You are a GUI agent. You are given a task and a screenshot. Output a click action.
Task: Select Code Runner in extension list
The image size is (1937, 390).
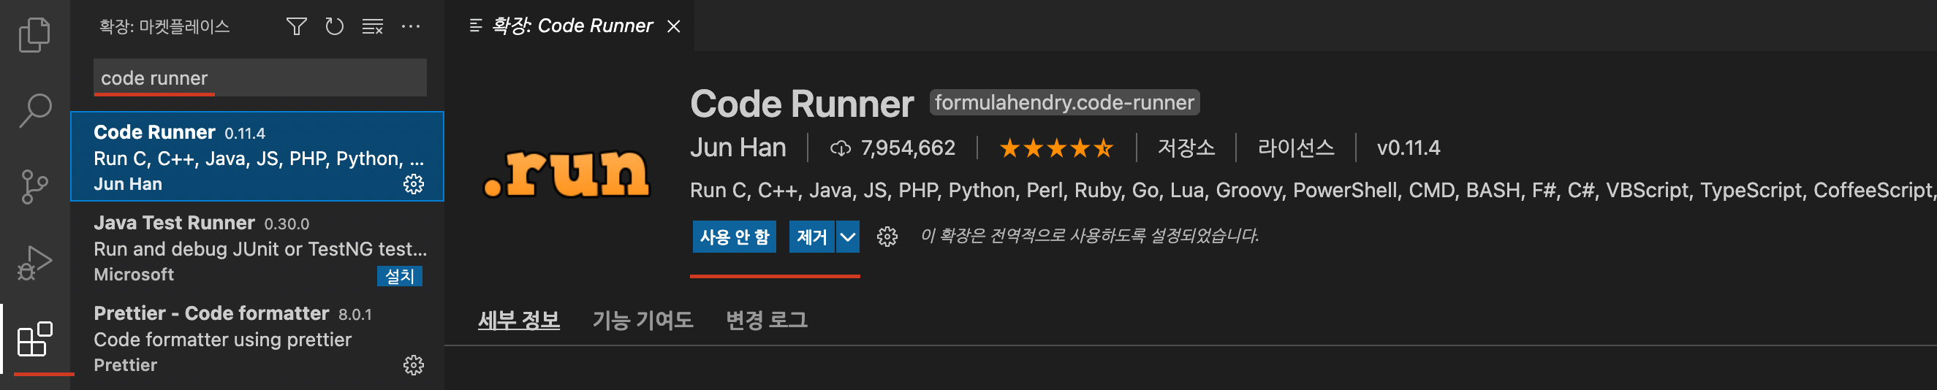coord(257,157)
